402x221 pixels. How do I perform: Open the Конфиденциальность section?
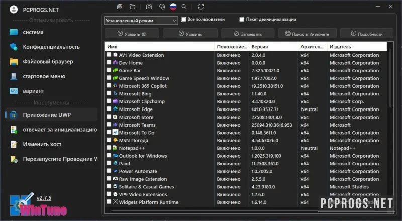51,47
